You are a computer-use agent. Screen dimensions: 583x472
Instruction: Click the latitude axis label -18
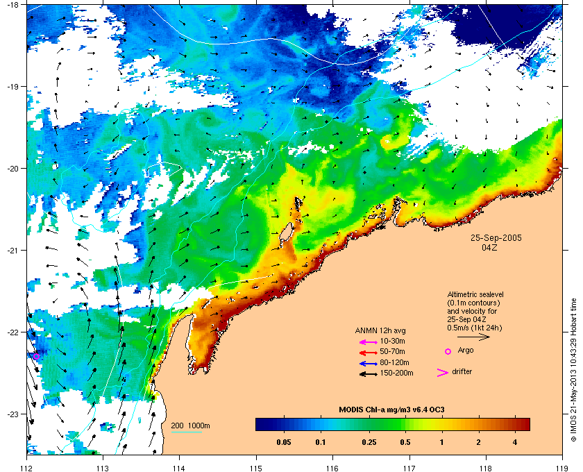tap(12, 4)
